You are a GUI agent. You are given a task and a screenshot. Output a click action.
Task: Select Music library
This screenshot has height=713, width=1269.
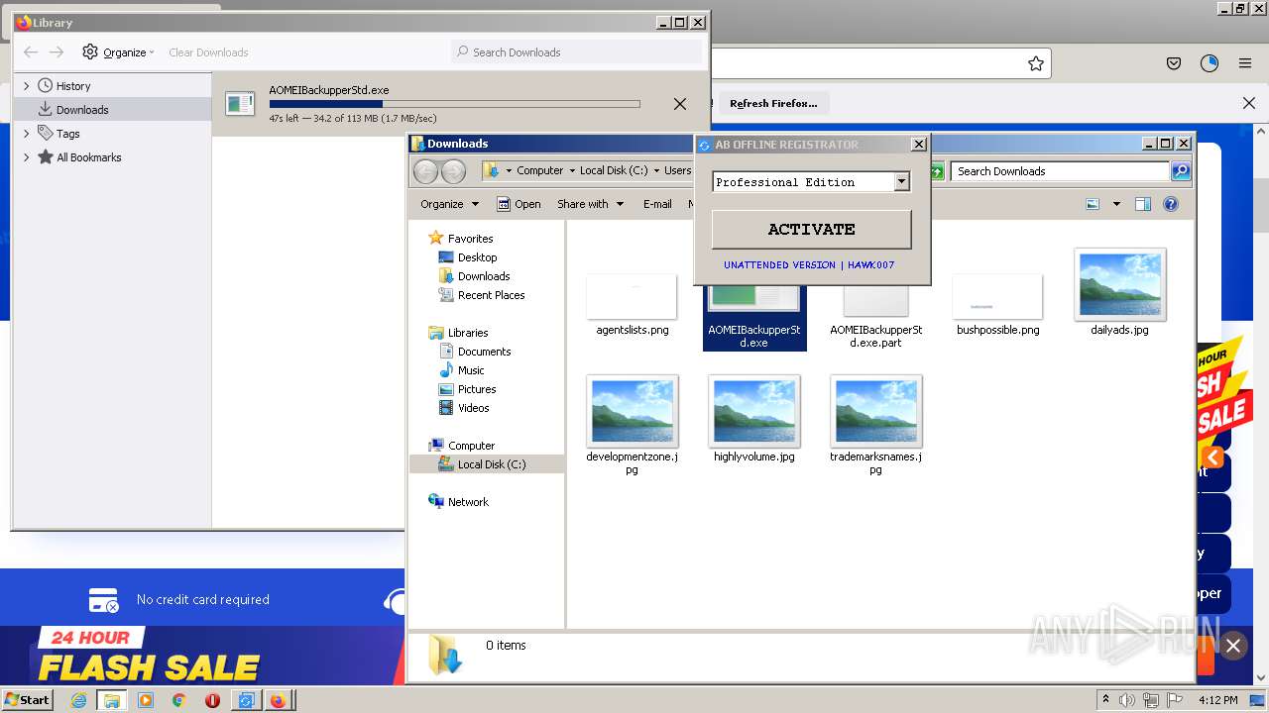click(x=471, y=370)
